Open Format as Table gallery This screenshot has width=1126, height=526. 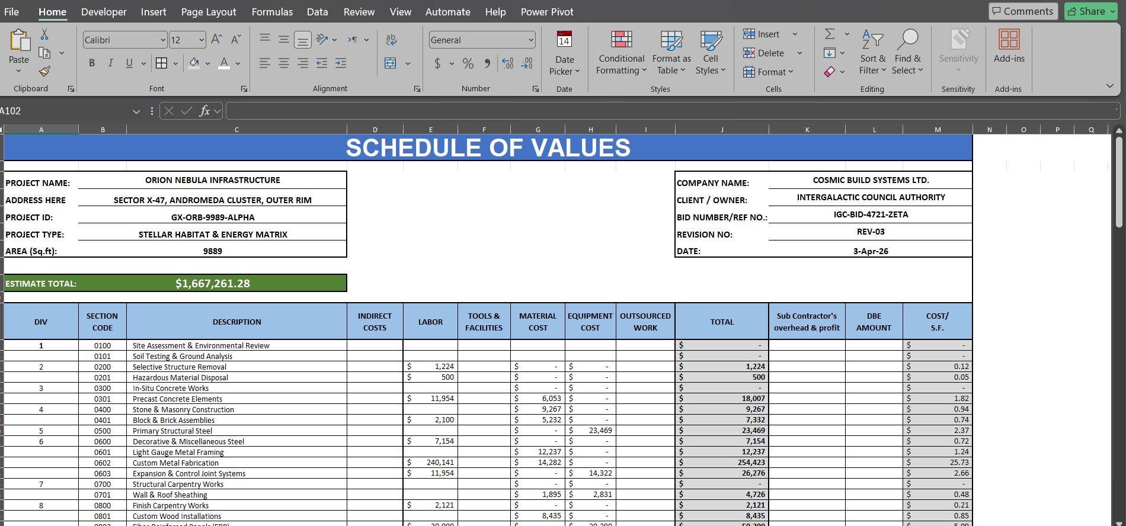[671, 53]
